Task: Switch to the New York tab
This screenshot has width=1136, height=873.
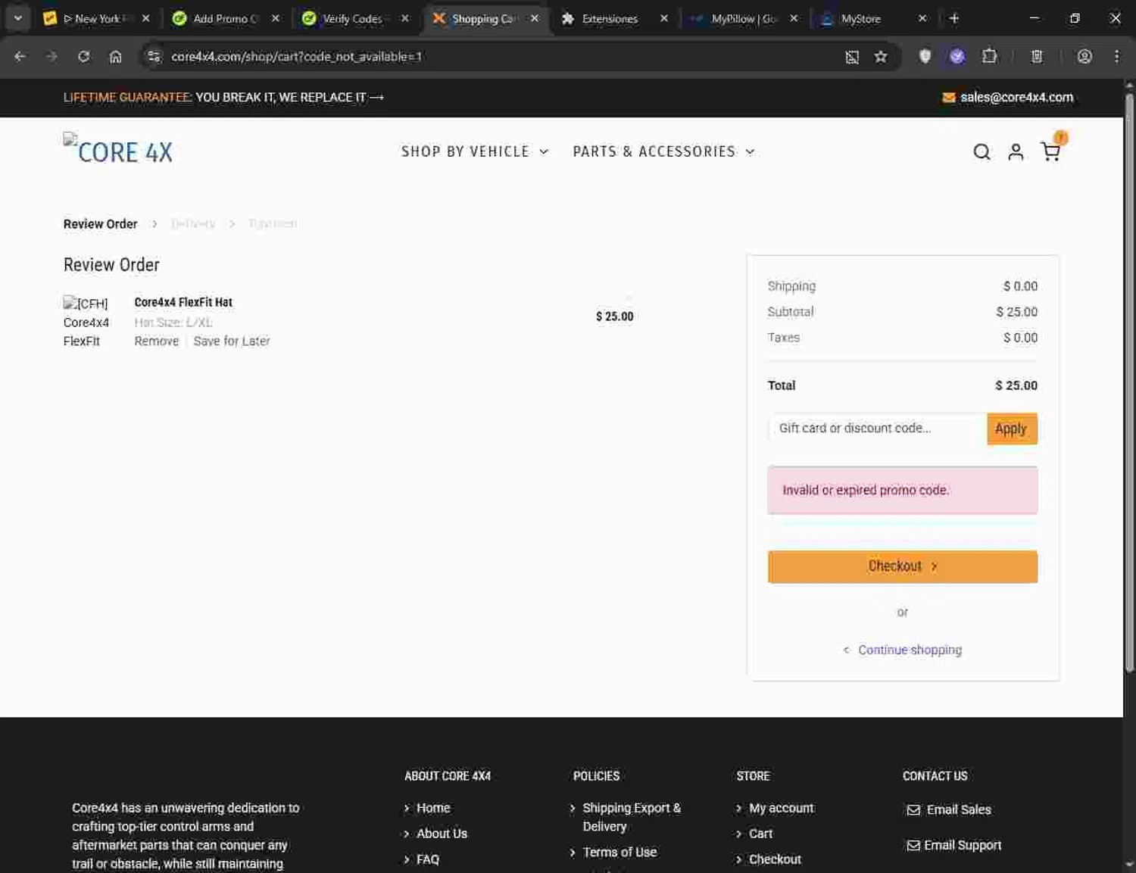Action: pyautogui.click(x=98, y=18)
